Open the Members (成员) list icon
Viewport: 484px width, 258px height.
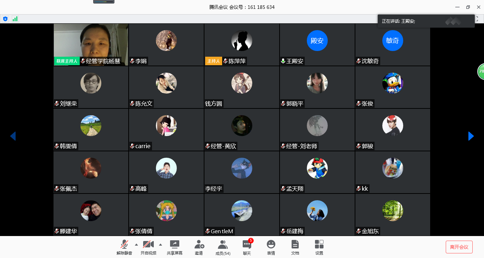coord(223,245)
